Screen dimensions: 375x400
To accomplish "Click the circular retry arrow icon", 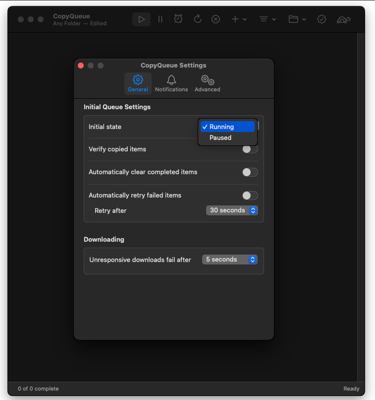I will 197,19.
